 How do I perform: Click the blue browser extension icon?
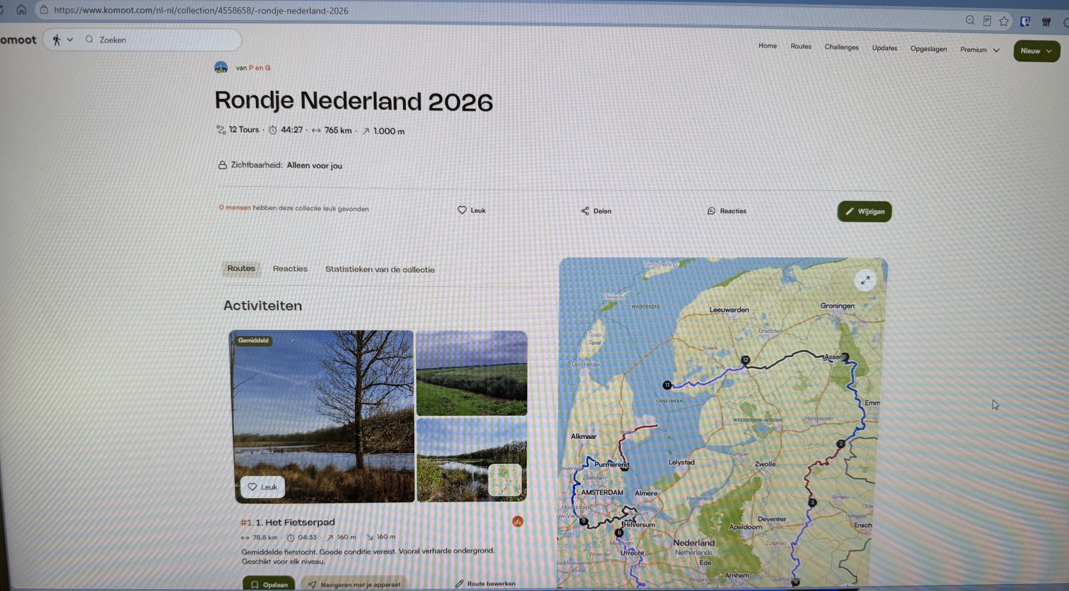point(1025,22)
